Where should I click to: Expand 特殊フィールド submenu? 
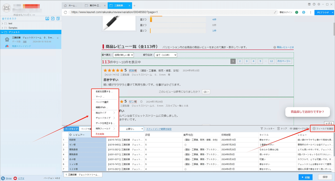(x=105, y=129)
